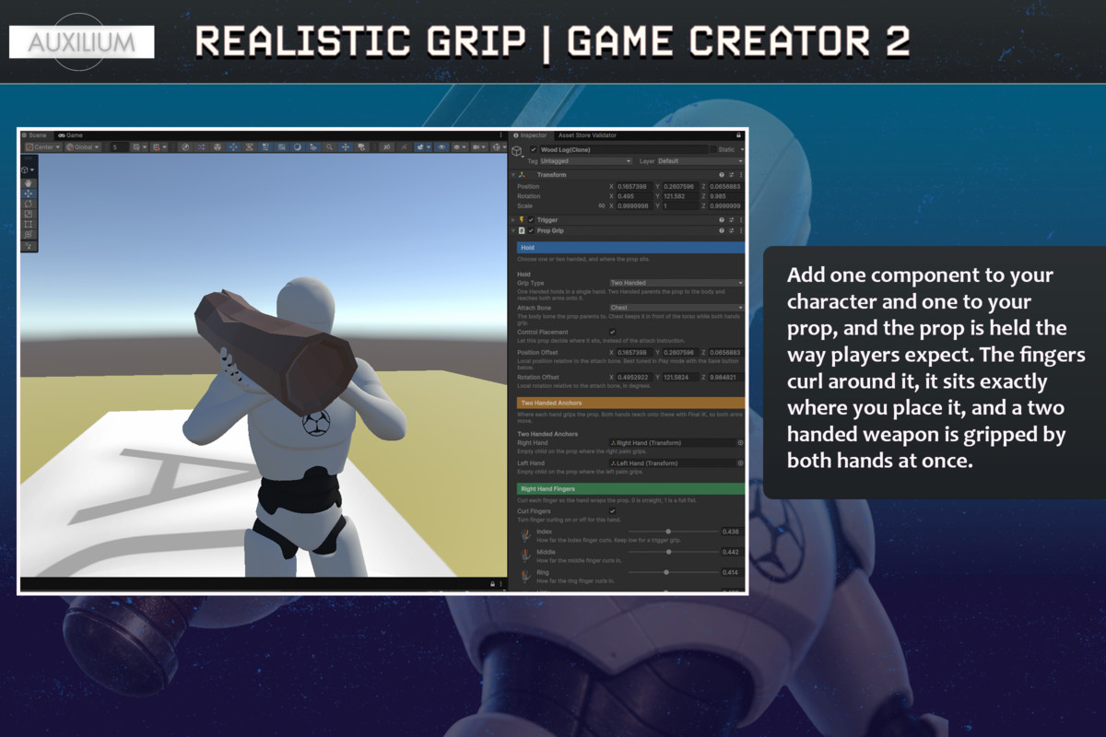Open the Attach Bone Chest dropdown
Viewport: 1106px width, 737px height.
pos(677,308)
